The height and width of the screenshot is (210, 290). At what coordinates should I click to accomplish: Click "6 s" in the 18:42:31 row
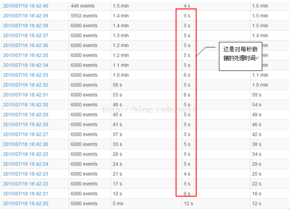click(187, 95)
